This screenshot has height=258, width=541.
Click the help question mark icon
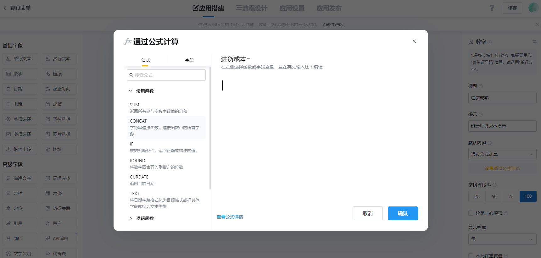(492, 8)
